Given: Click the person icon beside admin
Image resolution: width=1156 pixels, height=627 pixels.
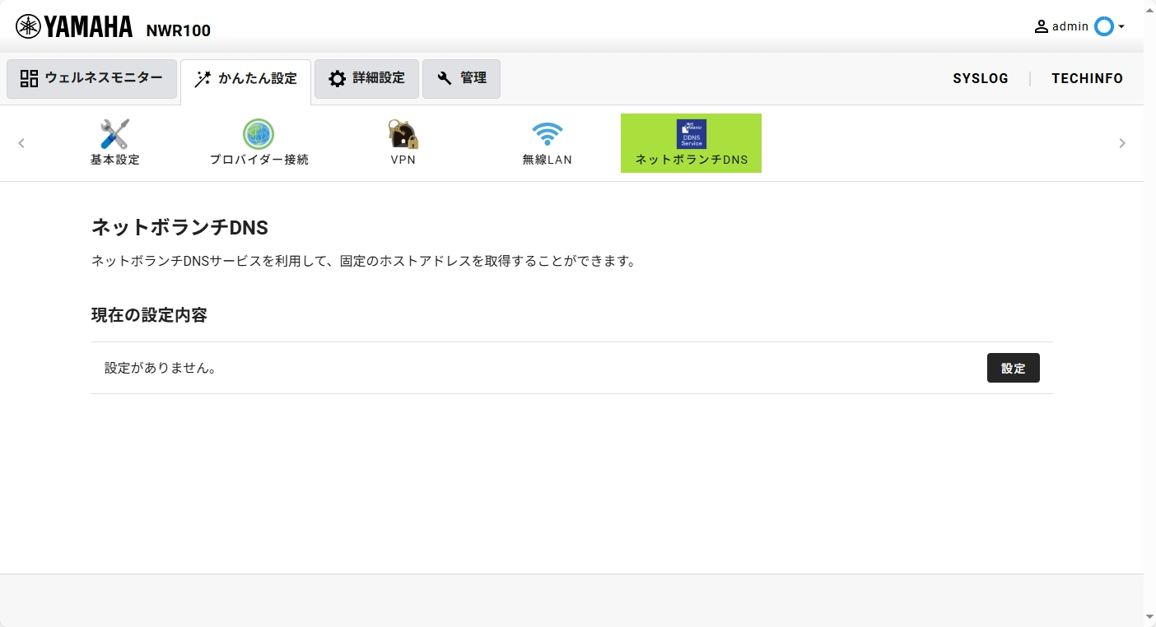Looking at the screenshot, I should 1042,26.
